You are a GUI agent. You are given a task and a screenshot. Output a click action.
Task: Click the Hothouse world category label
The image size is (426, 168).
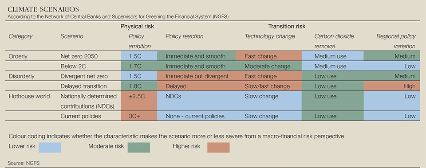click(x=29, y=96)
